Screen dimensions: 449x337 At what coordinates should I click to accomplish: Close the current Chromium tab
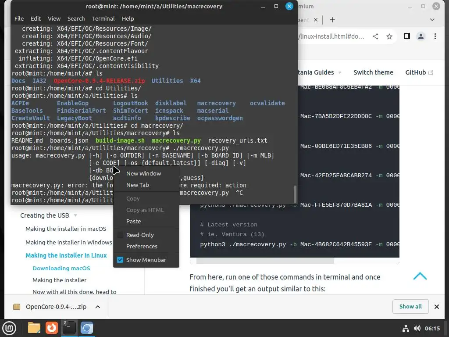[x=316, y=20]
